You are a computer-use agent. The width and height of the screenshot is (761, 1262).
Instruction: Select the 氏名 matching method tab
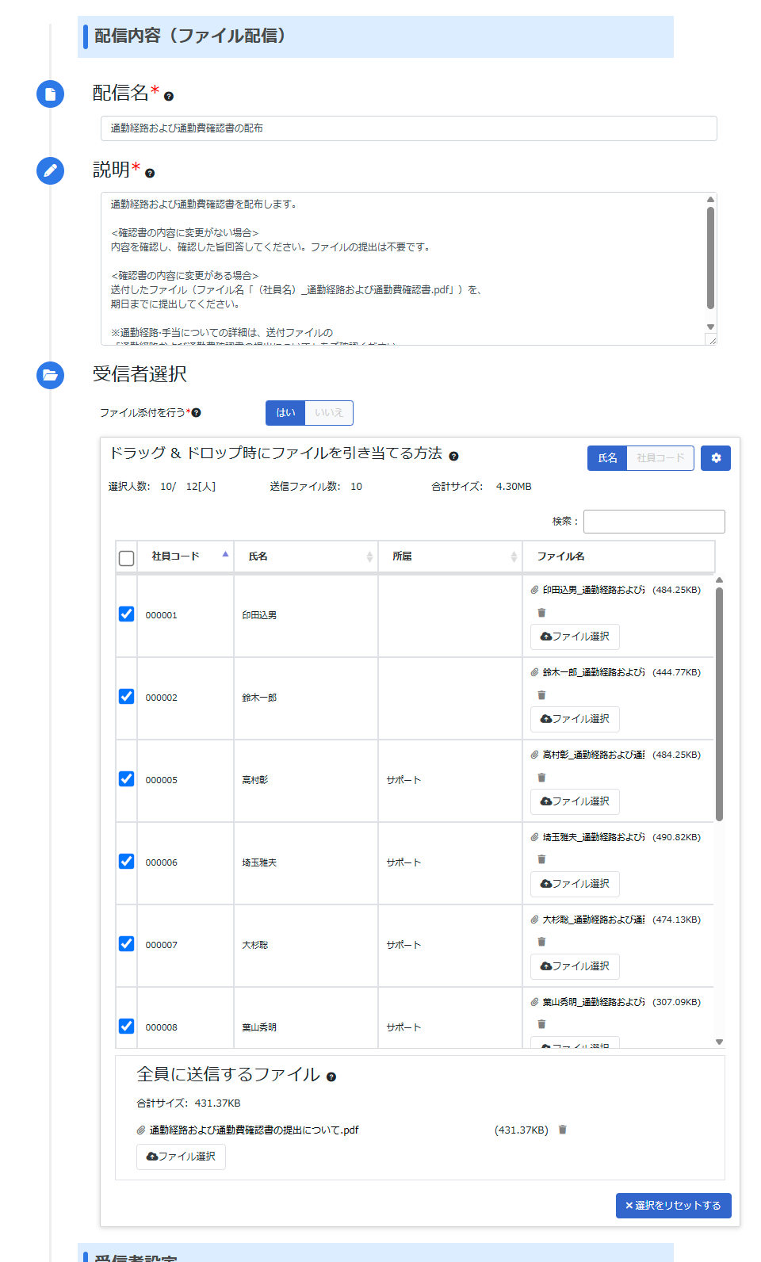pos(607,458)
